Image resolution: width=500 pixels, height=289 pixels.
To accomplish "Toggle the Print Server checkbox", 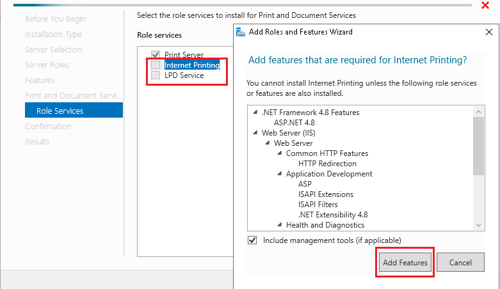I will [156, 54].
